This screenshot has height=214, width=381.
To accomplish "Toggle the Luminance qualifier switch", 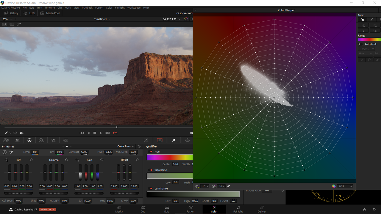I will coord(151,188).
